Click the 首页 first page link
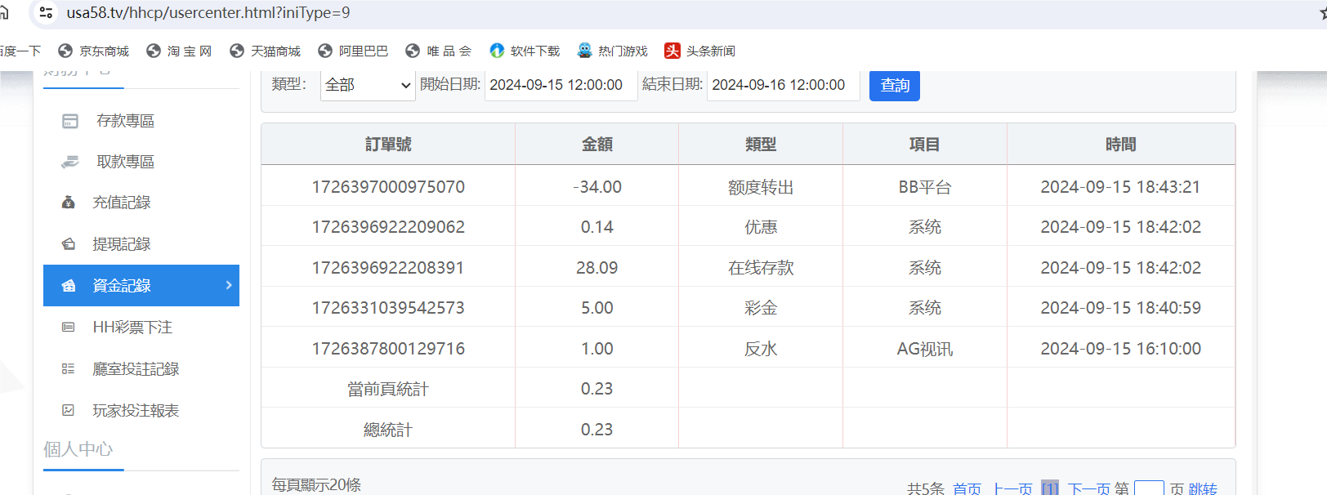The height and width of the screenshot is (495, 1327). [x=967, y=488]
